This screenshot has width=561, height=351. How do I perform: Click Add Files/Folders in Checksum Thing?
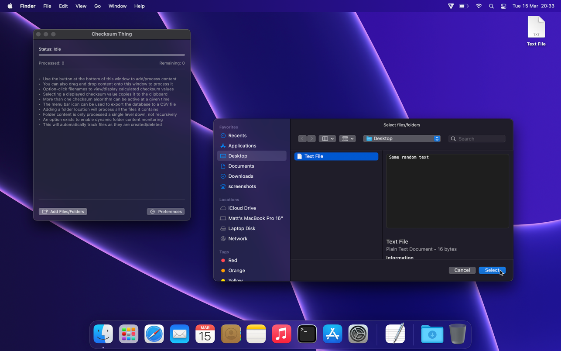[x=63, y=212]
